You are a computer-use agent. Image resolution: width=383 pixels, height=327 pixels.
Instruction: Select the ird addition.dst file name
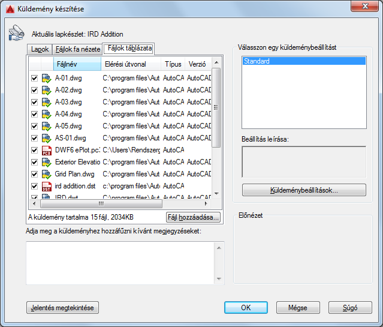click(75, 186)
